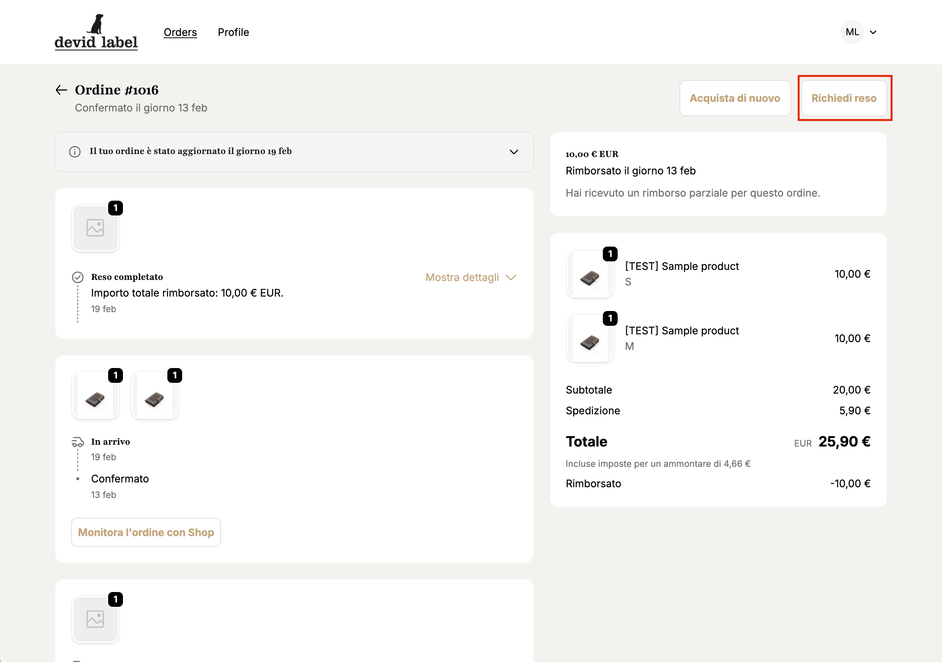Click the In arrivo delivery truck icon

77,442
